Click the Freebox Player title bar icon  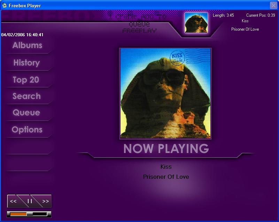[4, 6]
